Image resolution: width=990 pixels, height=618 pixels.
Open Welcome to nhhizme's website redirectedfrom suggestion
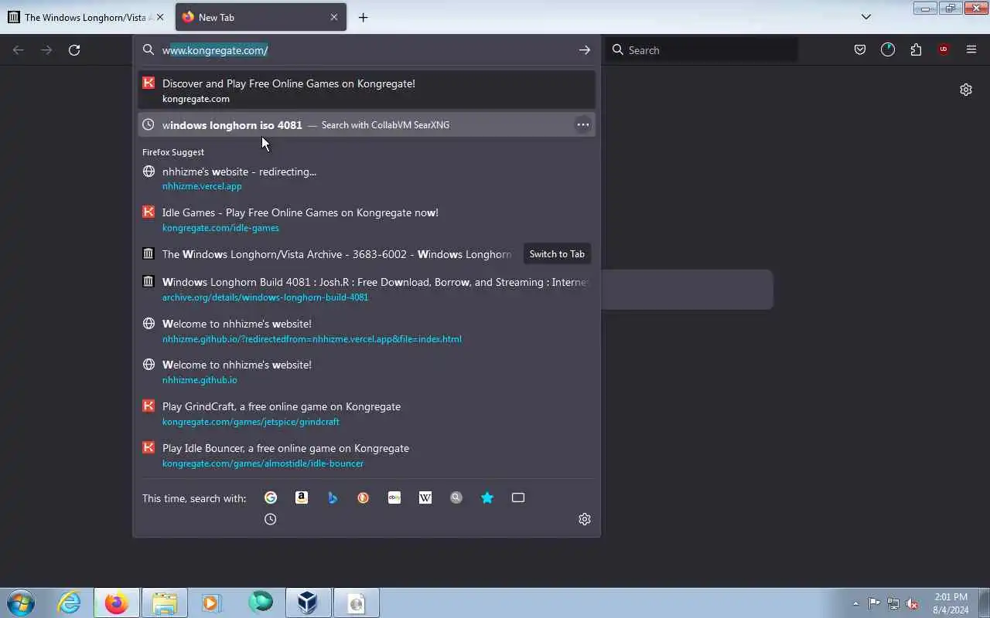[x=367, y=331]
